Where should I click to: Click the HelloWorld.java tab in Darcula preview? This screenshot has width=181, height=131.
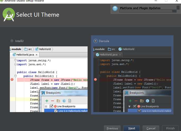109,55
